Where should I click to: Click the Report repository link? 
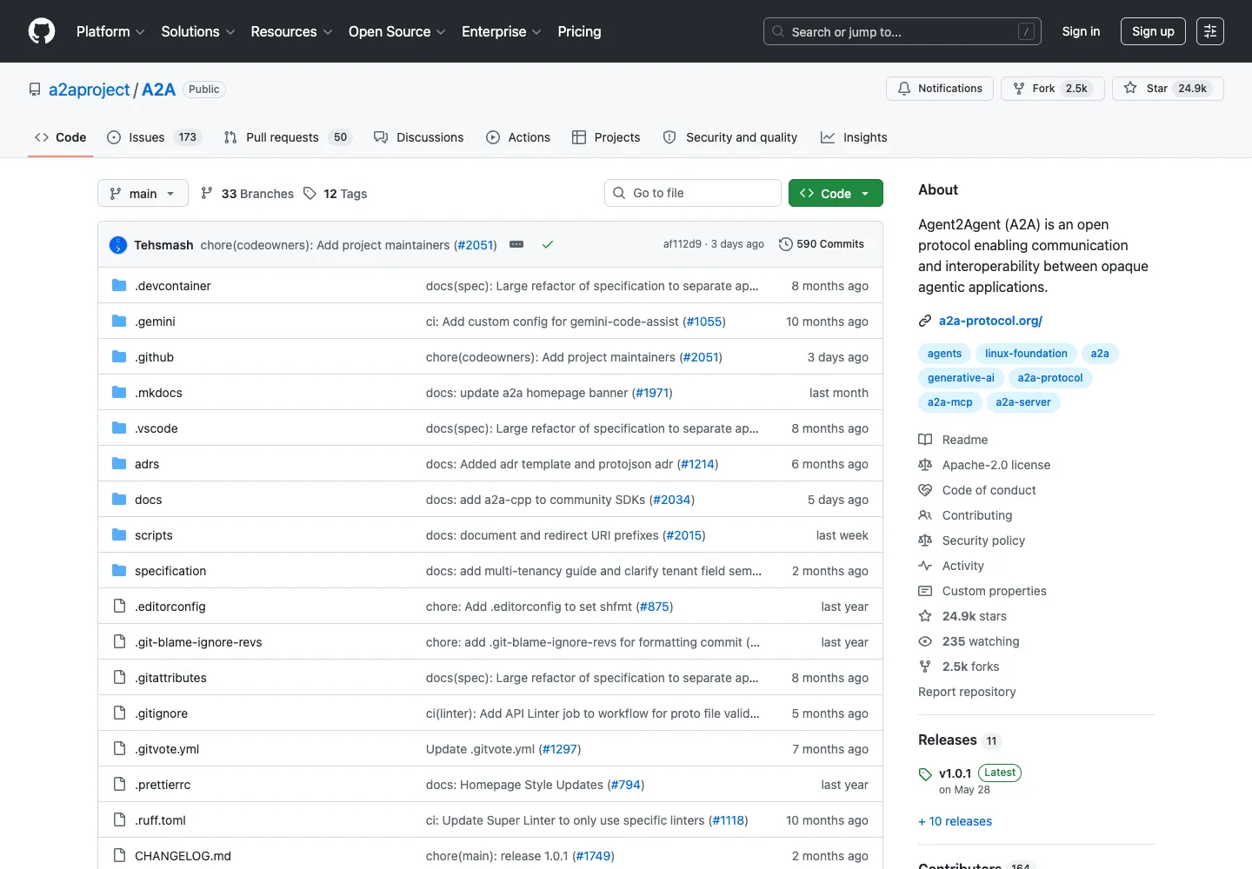point(967,692)
